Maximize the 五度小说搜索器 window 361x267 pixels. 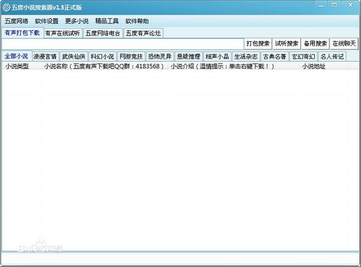coord(334,5)
